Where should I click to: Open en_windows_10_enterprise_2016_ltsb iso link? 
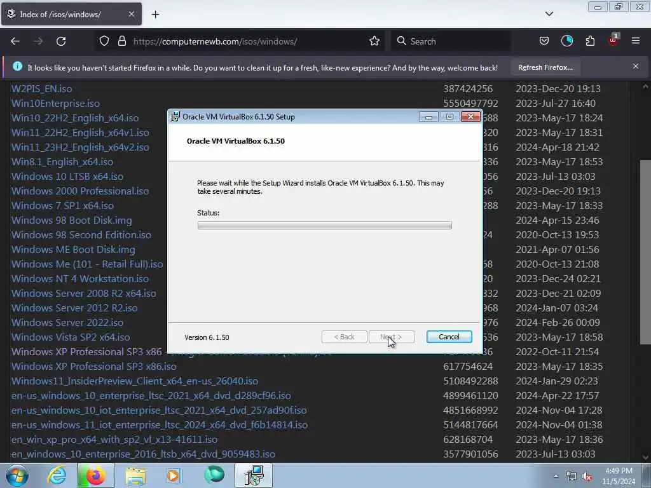tap(143, 454)
